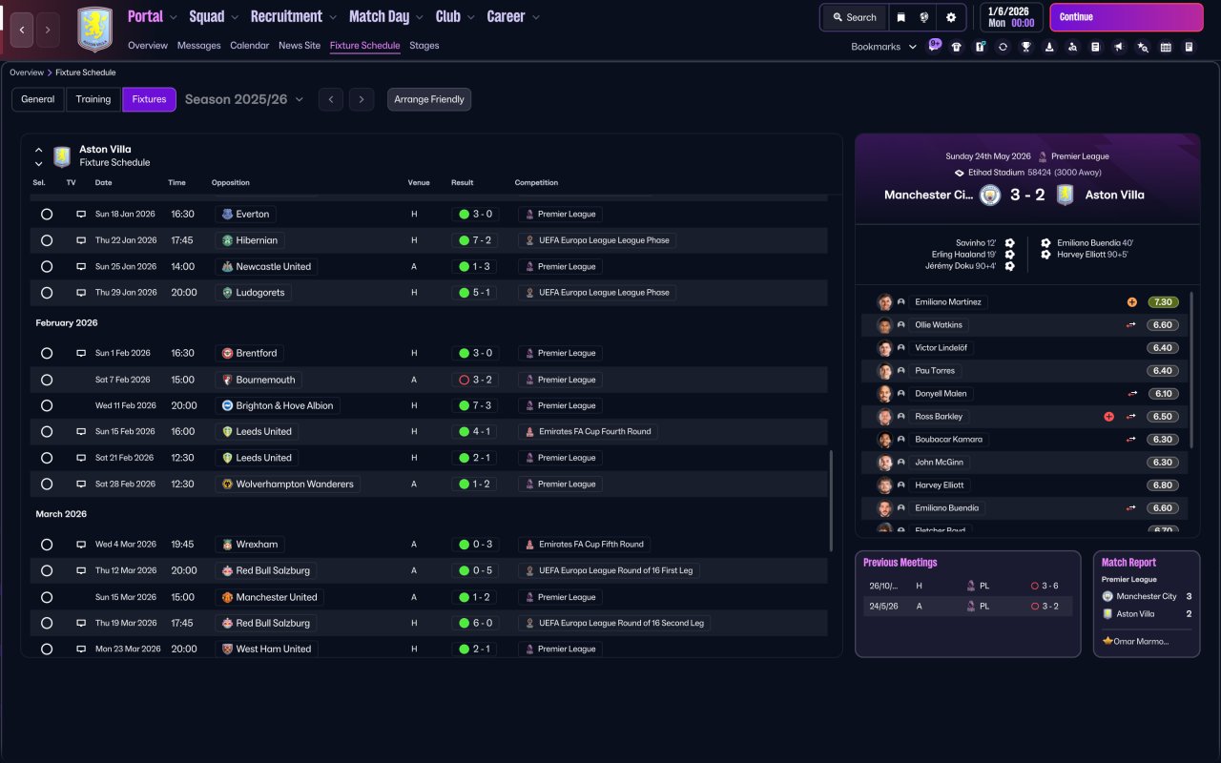Open the Season 2025/26 dropdown
The image size is (1221, 763).
[244, 99]
